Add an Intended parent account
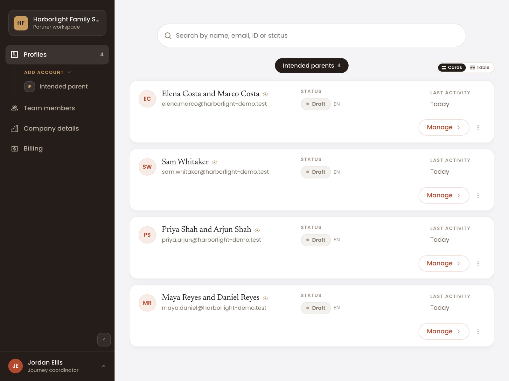509x381 pixels. coord(56,86)
